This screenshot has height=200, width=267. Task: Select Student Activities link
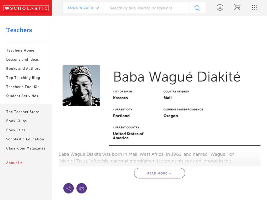pos(22,96)
